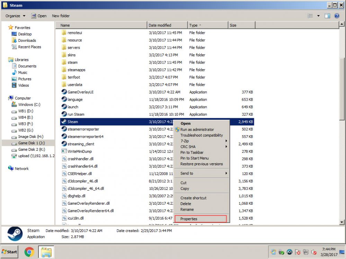Viewport: 346px width, 259px height.
Task: Click the remoteui folder icon
Action: (64, 33)
